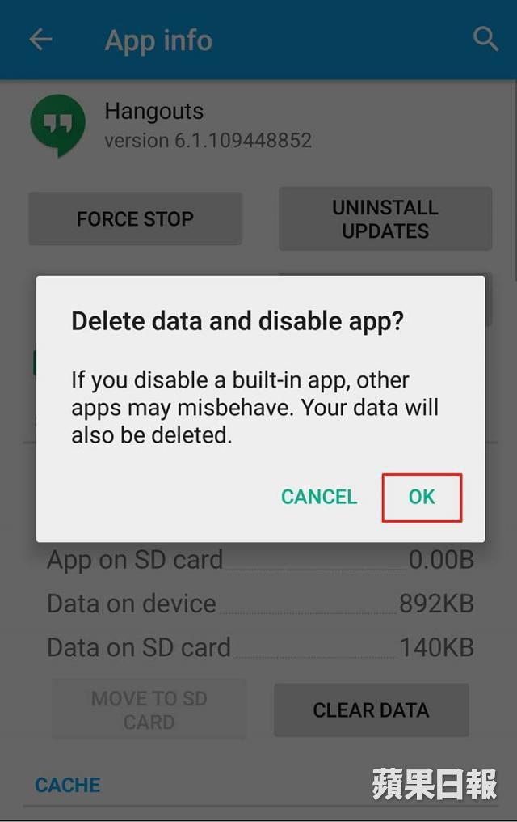Tap the CLEAR DATA button
Screen dimensions: 517x822
(x=371, y=710)
